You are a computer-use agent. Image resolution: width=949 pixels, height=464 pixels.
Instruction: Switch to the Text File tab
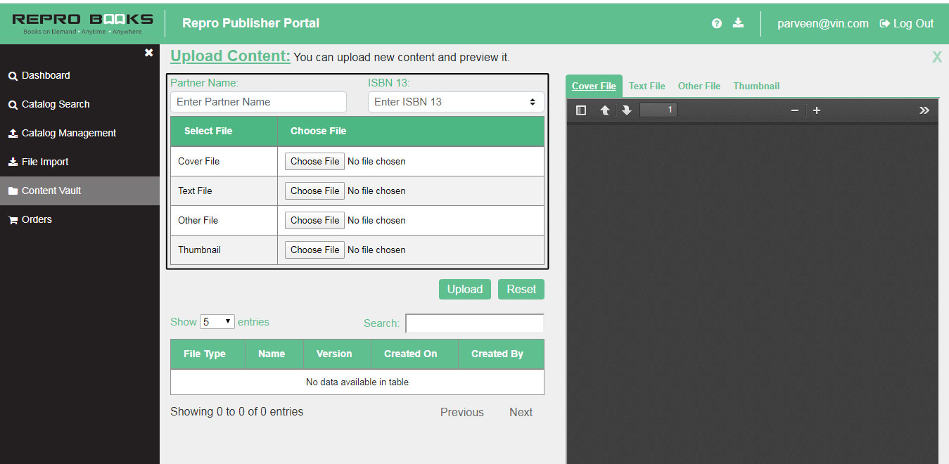(x=647, y=86)
